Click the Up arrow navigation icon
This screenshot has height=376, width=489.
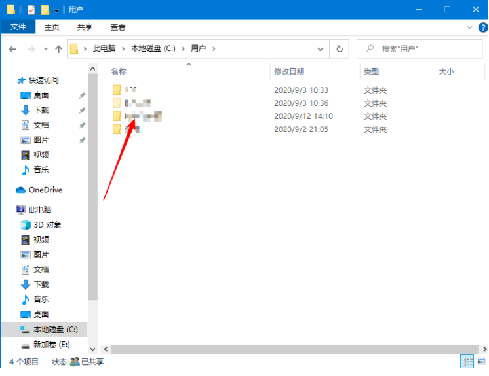(59, 49)
